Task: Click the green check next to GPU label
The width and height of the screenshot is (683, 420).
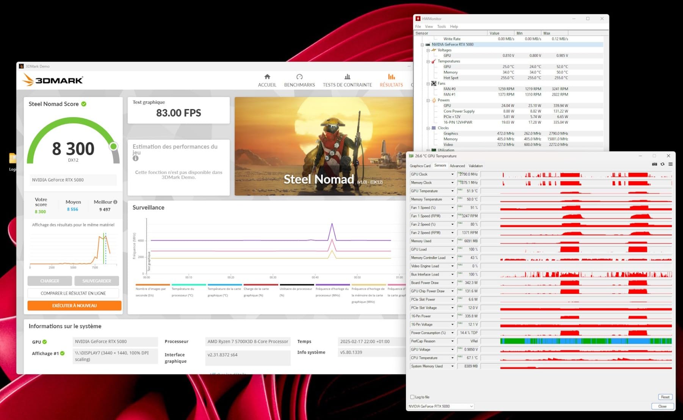Action: (x=45, y=342)
